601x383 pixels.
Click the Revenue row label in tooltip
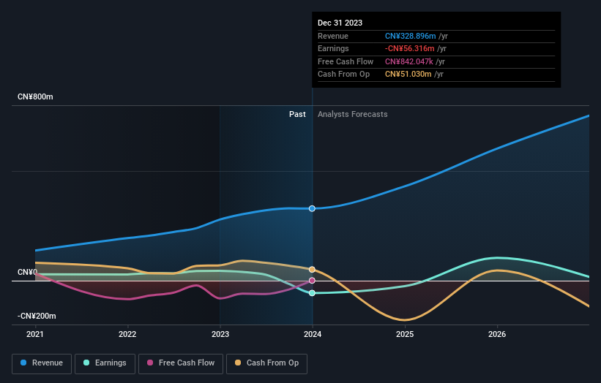coord(333,36)
